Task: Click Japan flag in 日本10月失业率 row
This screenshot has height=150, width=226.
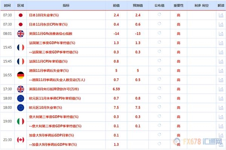Action: tap(21, 15)
